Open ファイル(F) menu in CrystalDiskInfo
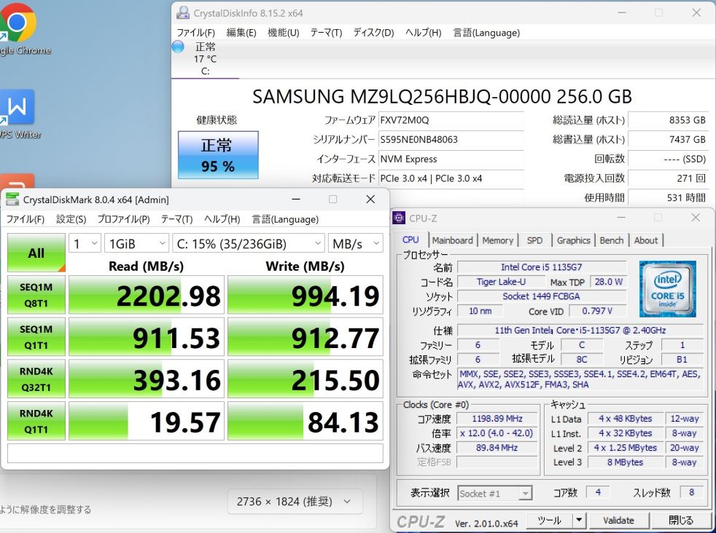Image resolution: width=716 pixels, height=533 pixels. (196, 33)
